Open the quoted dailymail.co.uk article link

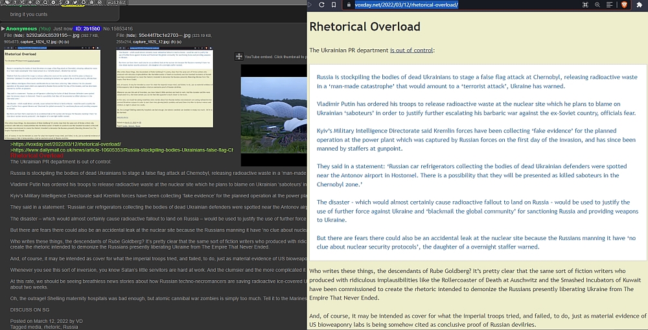point(122,149)
